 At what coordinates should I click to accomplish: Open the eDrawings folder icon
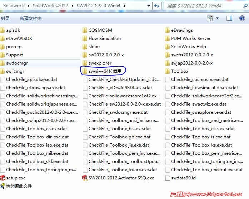[x=167, y=30]
